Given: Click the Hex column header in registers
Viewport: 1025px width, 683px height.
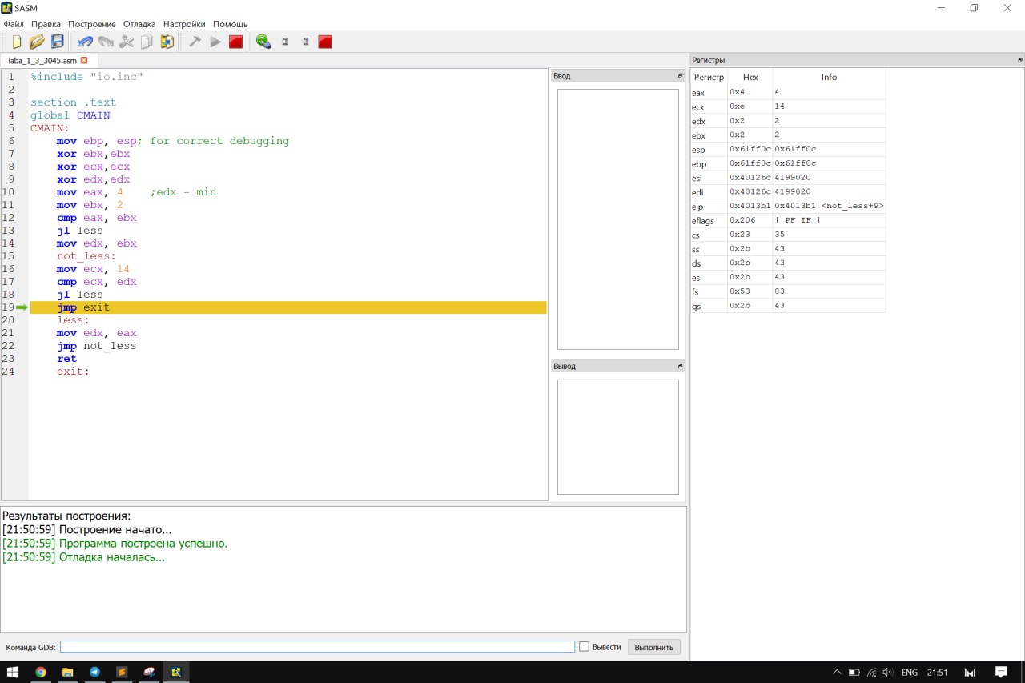Looking at the screenshot, I should pyautogui.click(x=750, y=77).
